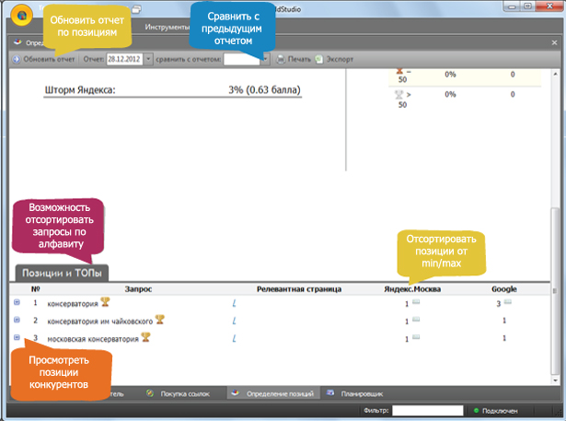Open relevant page link for московская консерватория
Viewport: 566px width, 421px height.
(235, 338)
